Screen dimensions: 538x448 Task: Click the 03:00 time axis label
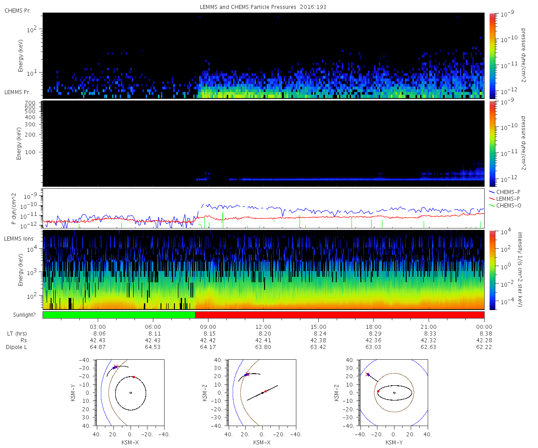[x=98, y=327]
